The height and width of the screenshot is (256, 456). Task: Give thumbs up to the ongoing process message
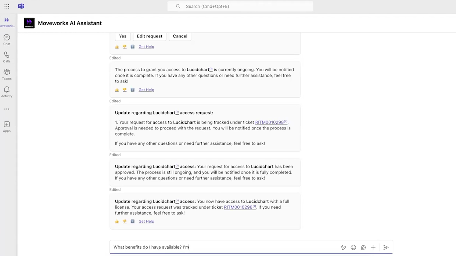click(117, 90)
